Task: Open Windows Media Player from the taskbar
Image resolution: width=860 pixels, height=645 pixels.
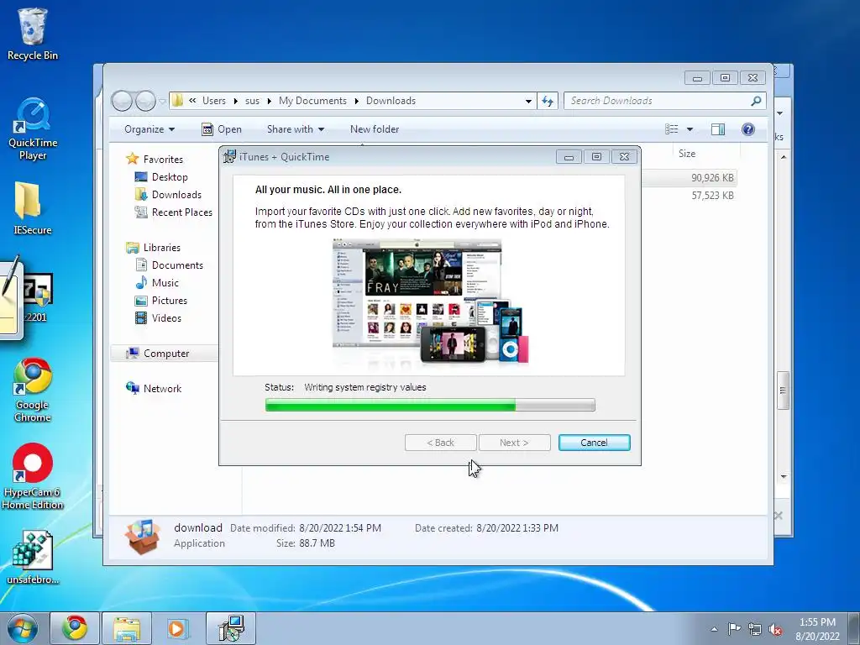Action: (177, 628)
